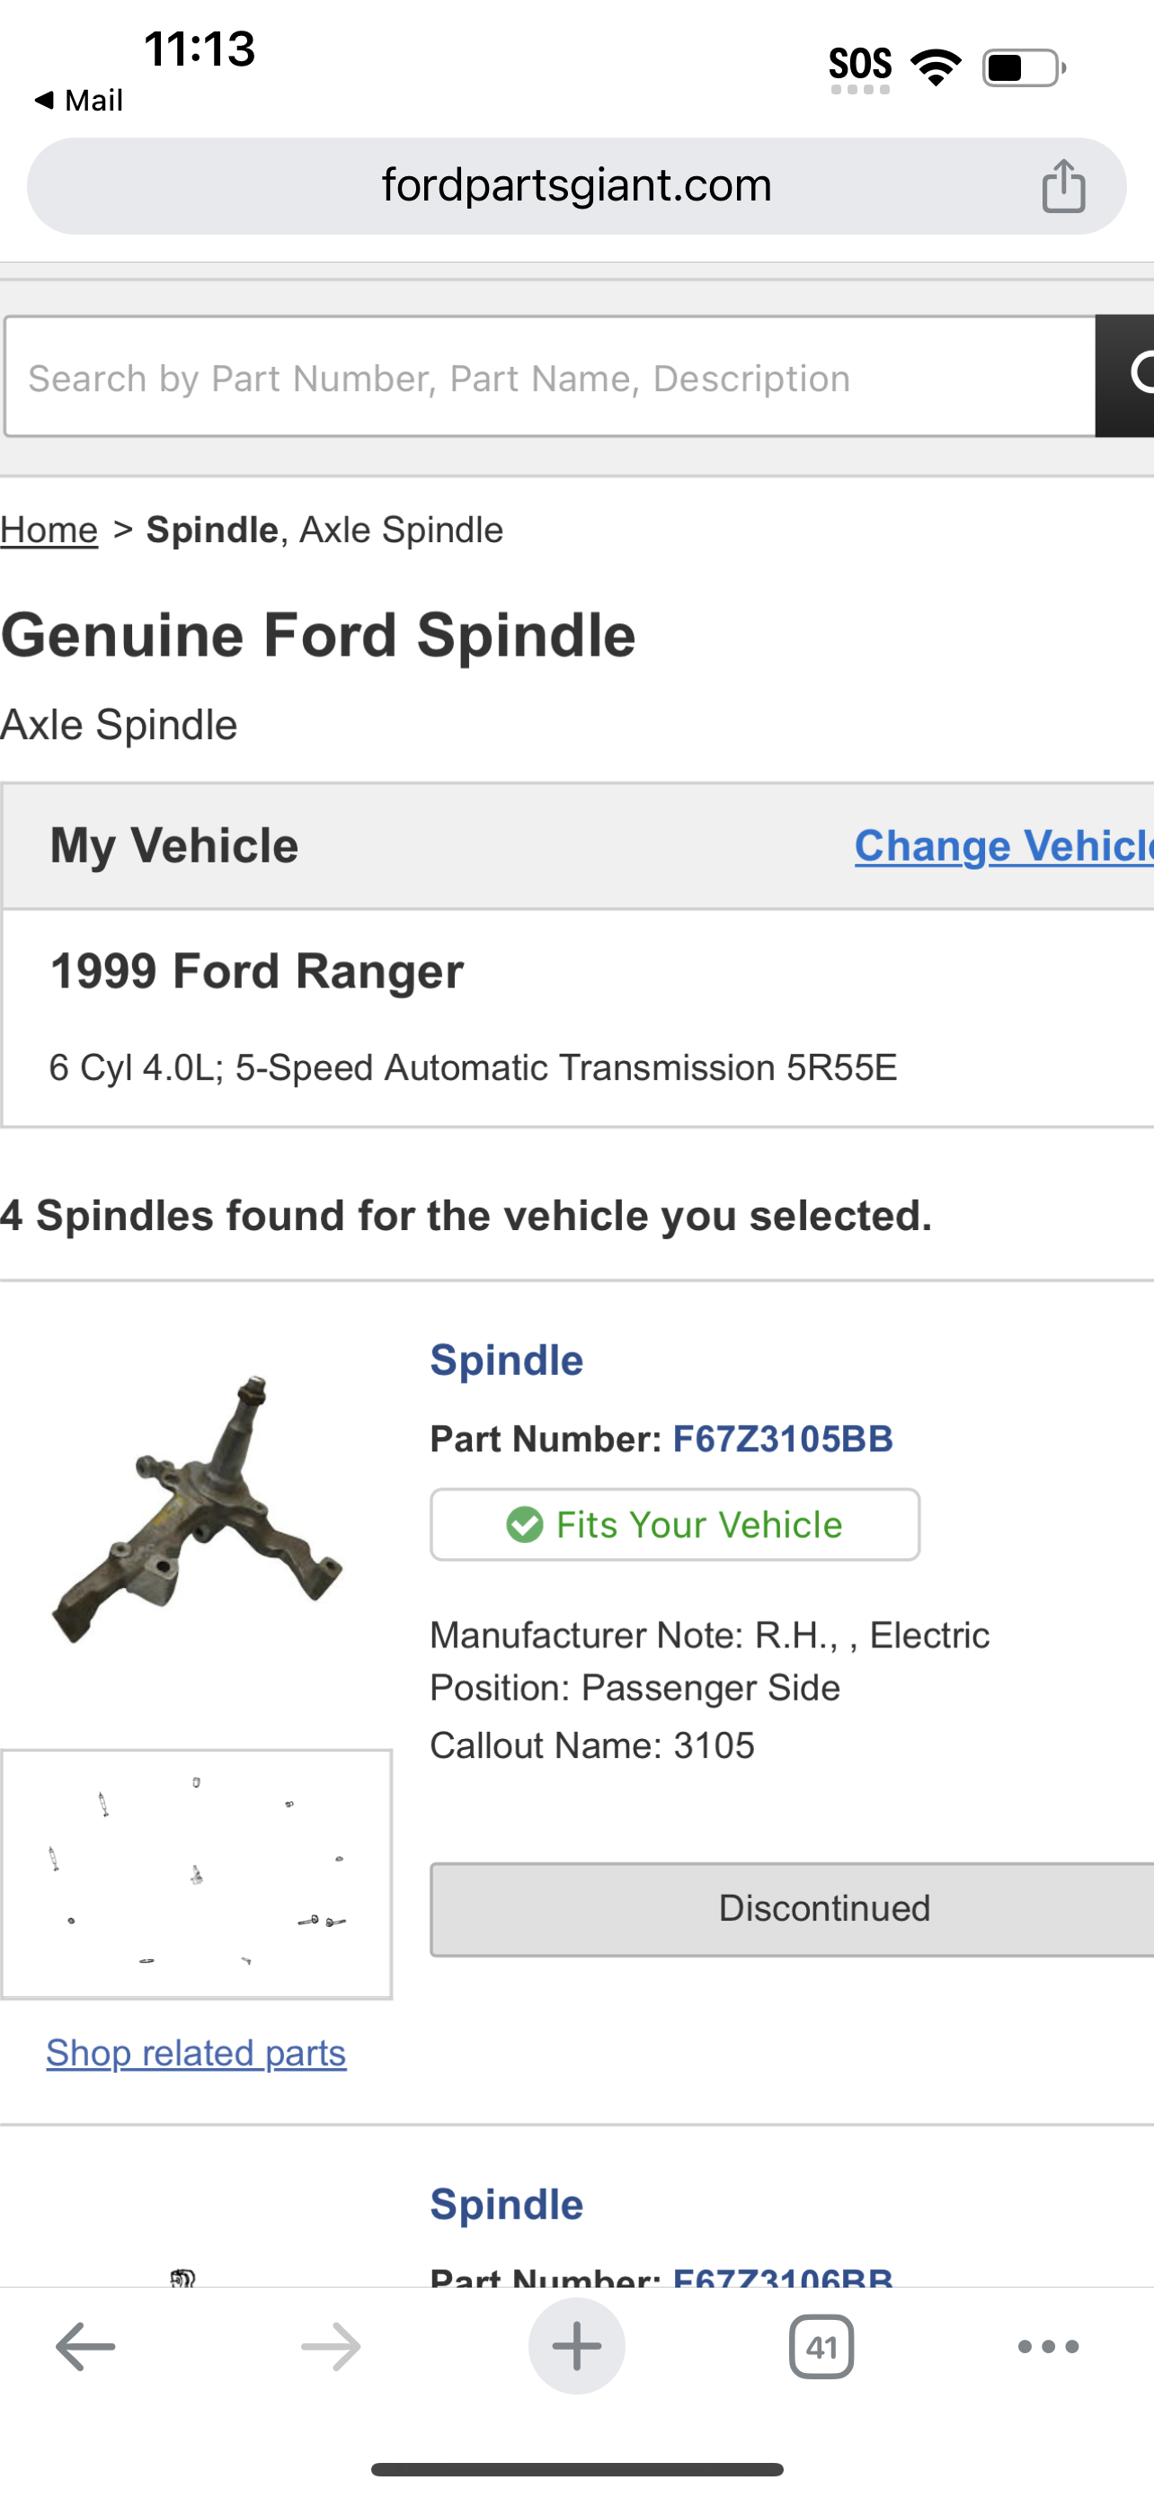Go forward with the right arrow

(x=331, y=2347)
